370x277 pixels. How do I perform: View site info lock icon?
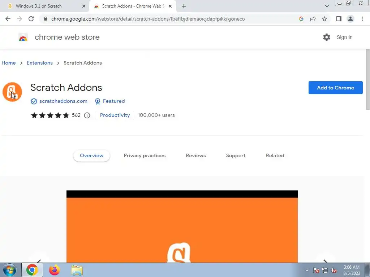pyautogui.click(x=46, y=19)
